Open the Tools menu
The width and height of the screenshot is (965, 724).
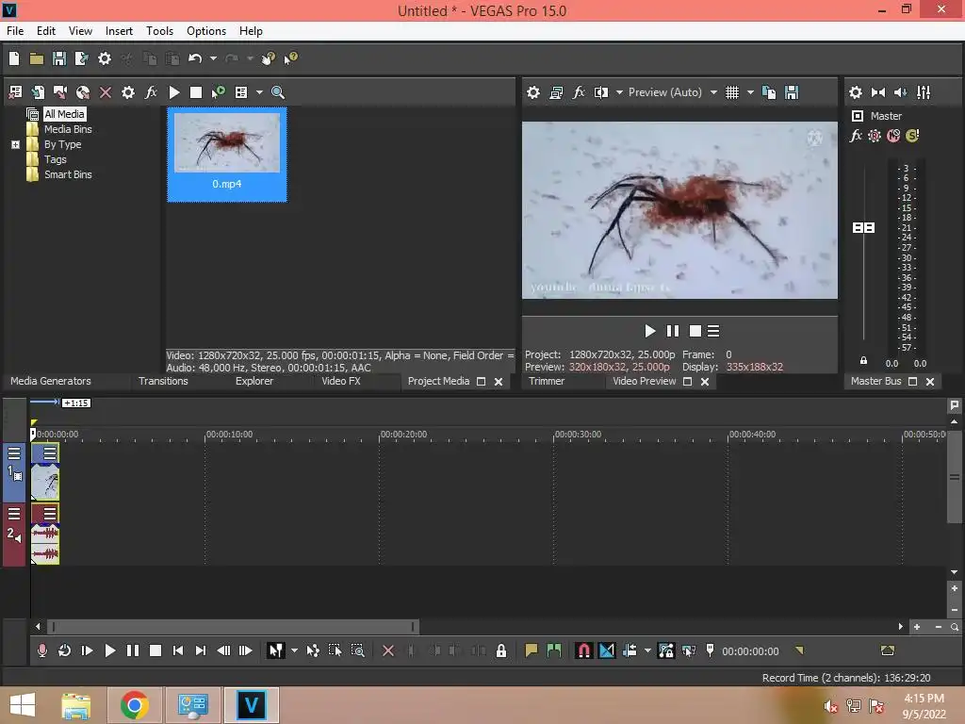tap(159, 30)
